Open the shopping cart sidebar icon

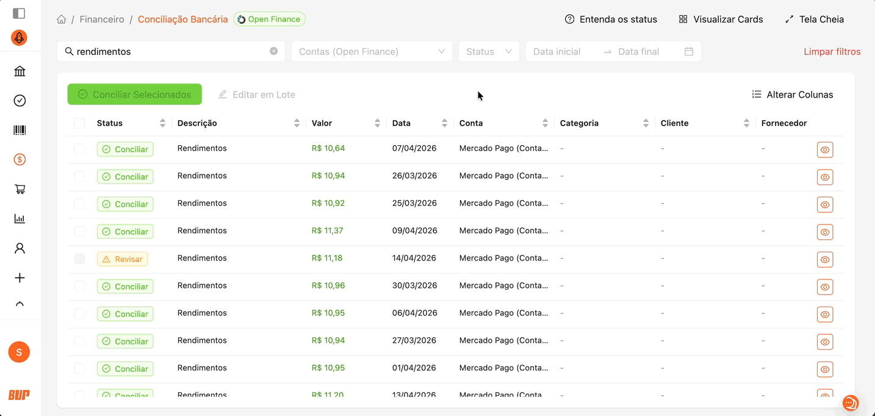(x=20, y=189)
